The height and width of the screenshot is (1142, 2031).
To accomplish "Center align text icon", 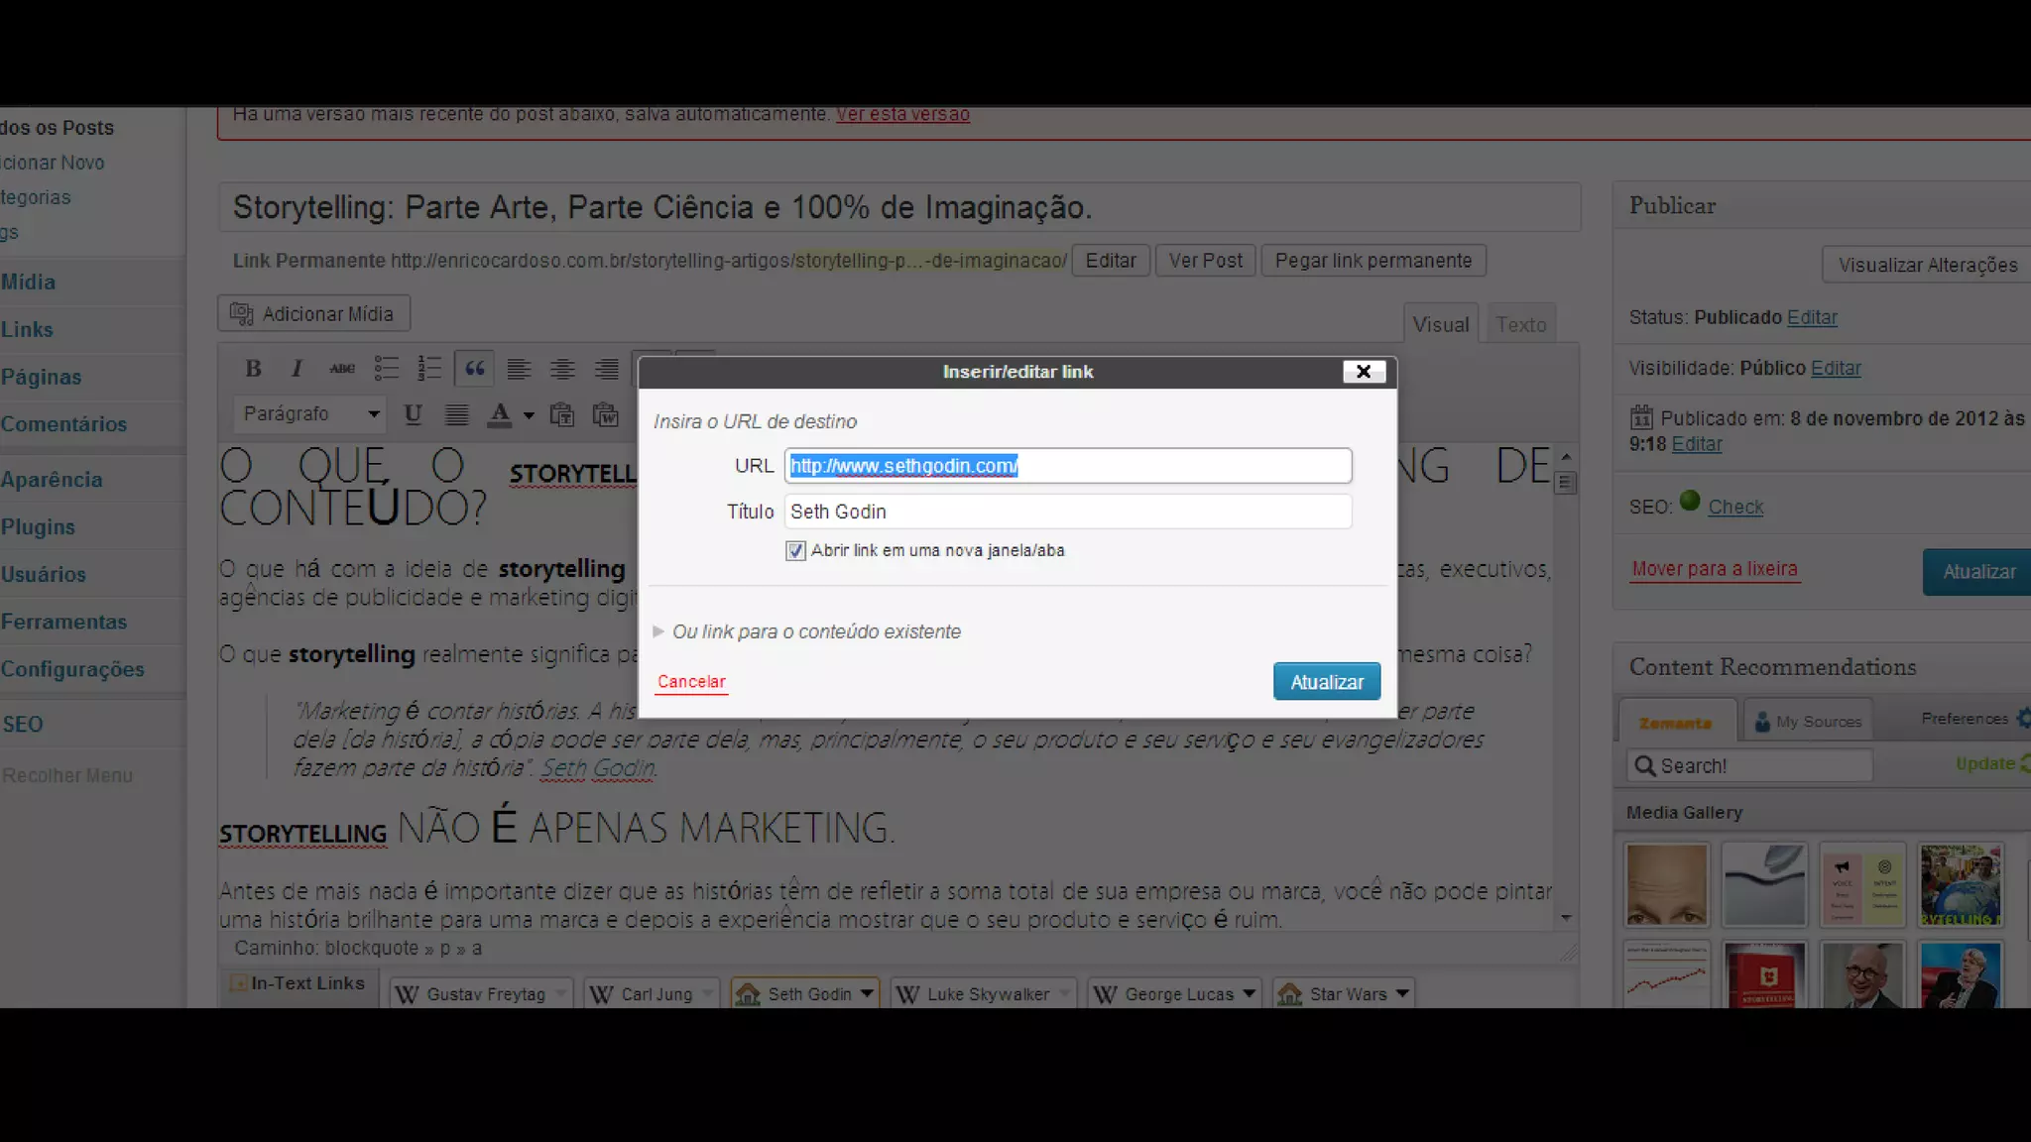I will tap(562, 369).
